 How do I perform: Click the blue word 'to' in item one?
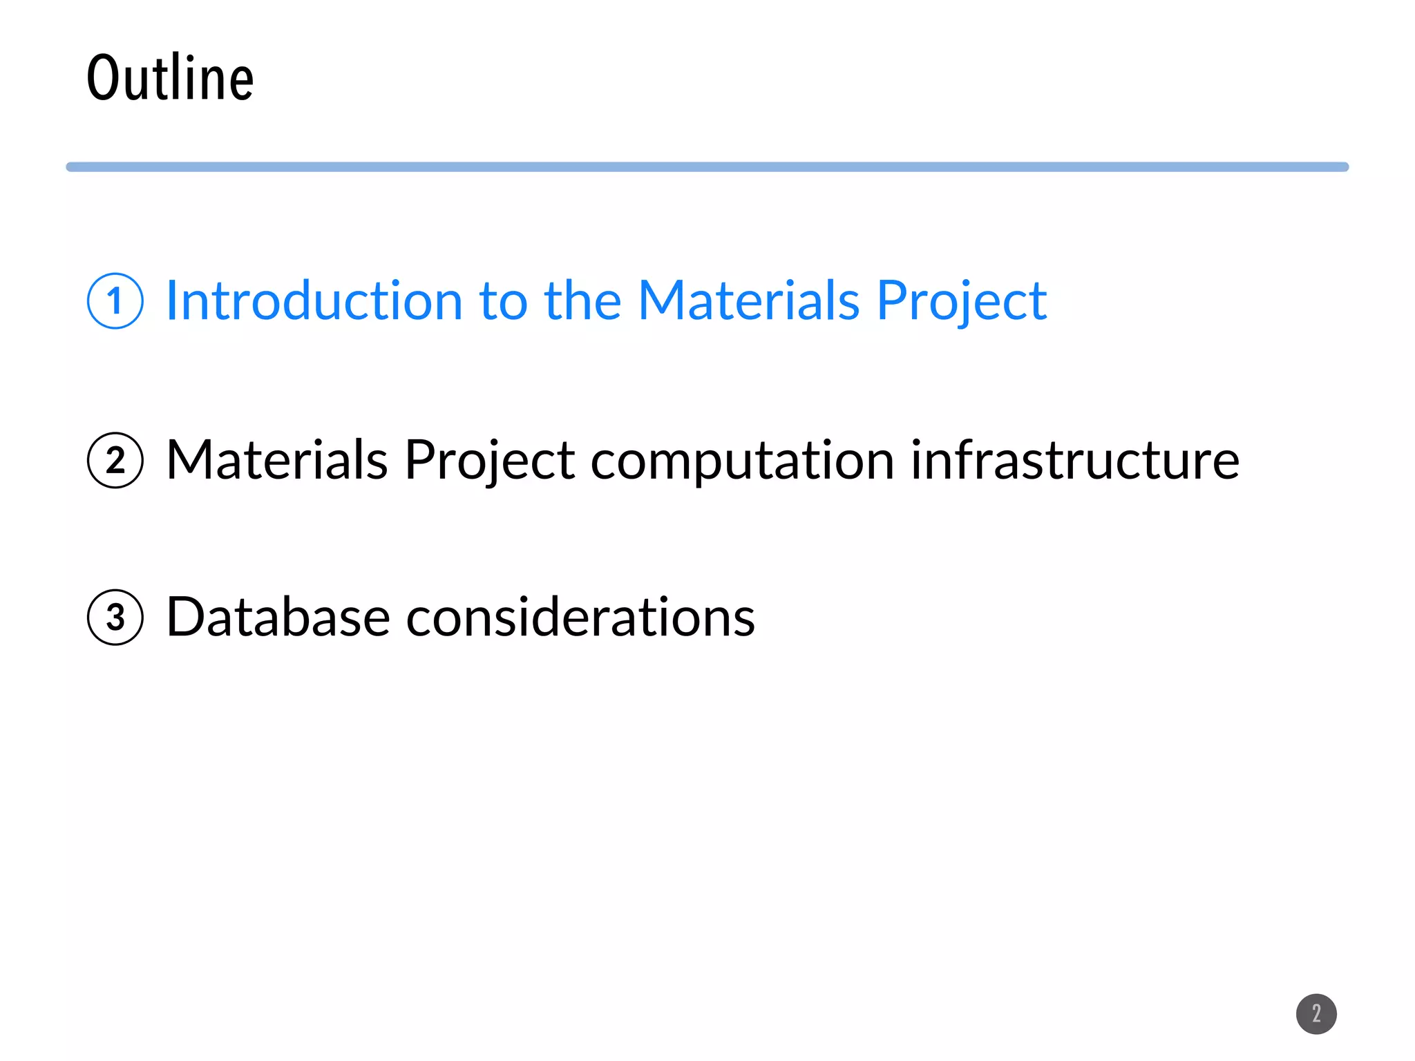(503, 303)
